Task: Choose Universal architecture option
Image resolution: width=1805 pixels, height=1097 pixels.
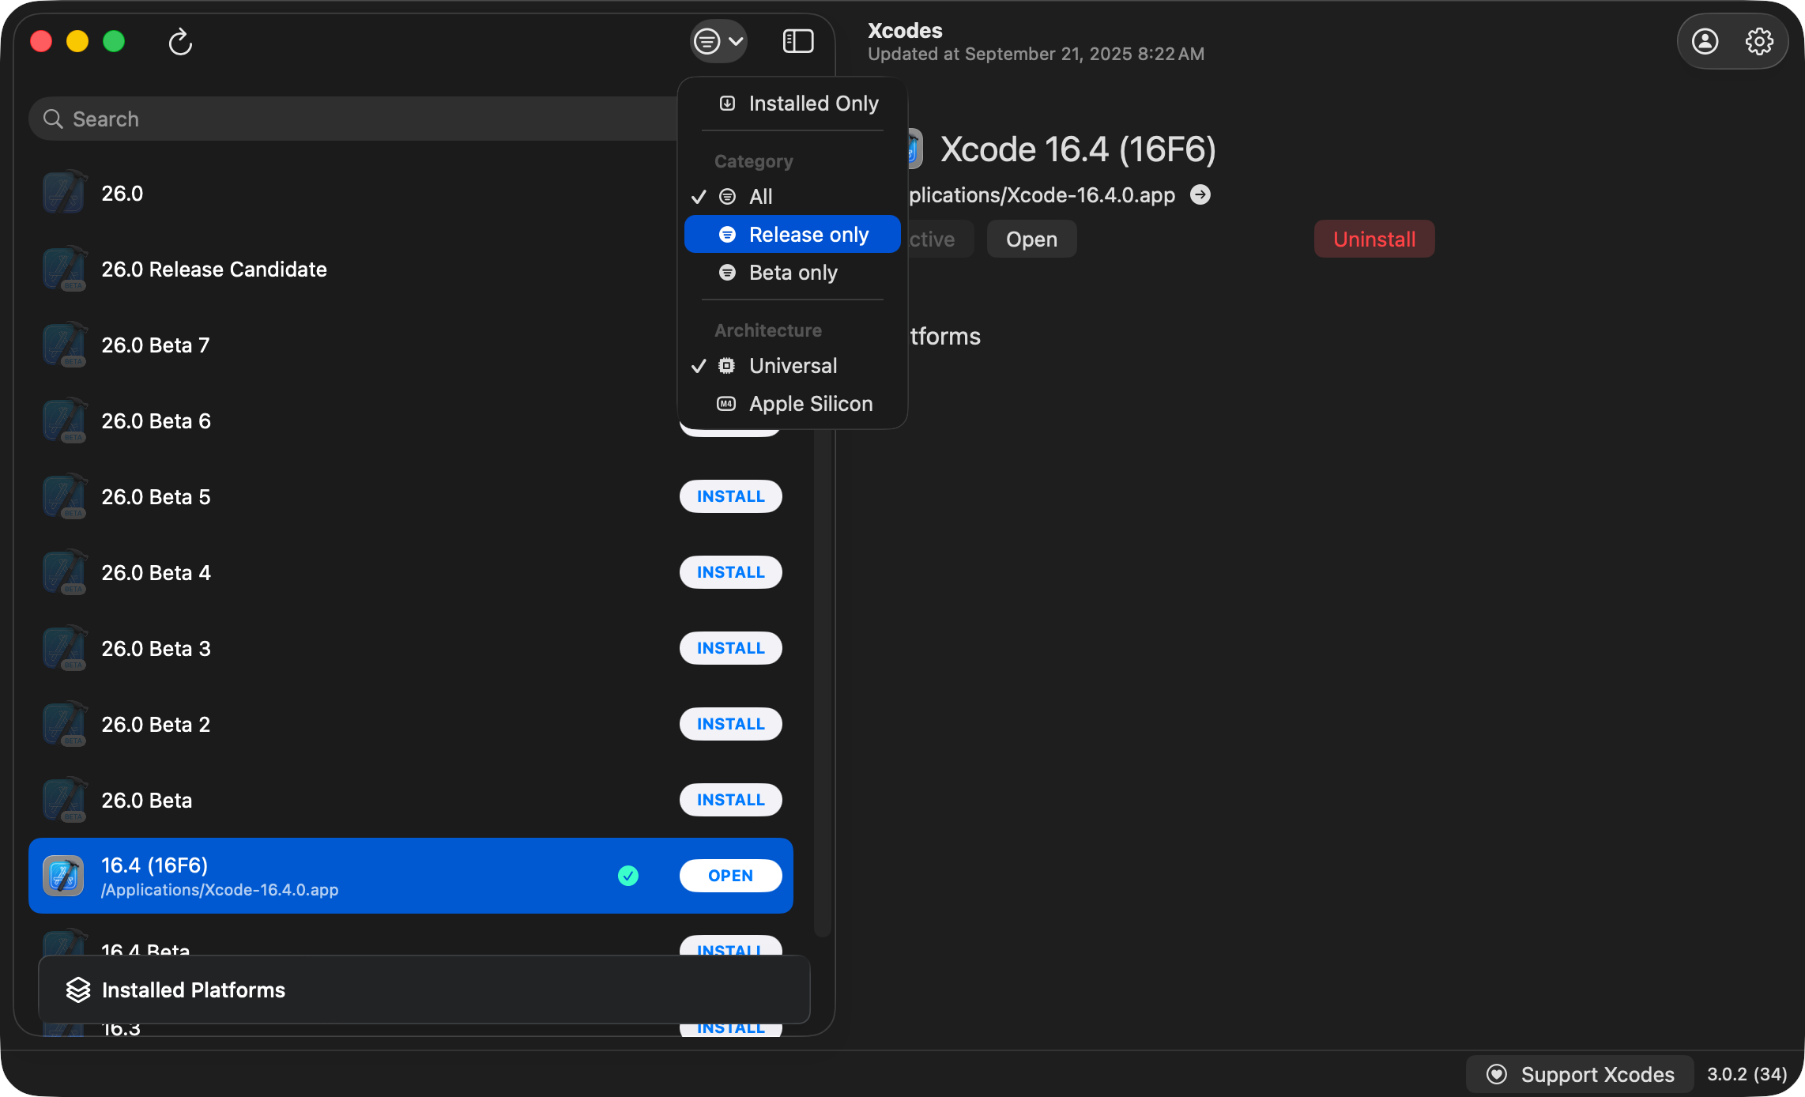Action: click(x=793, y=366)
